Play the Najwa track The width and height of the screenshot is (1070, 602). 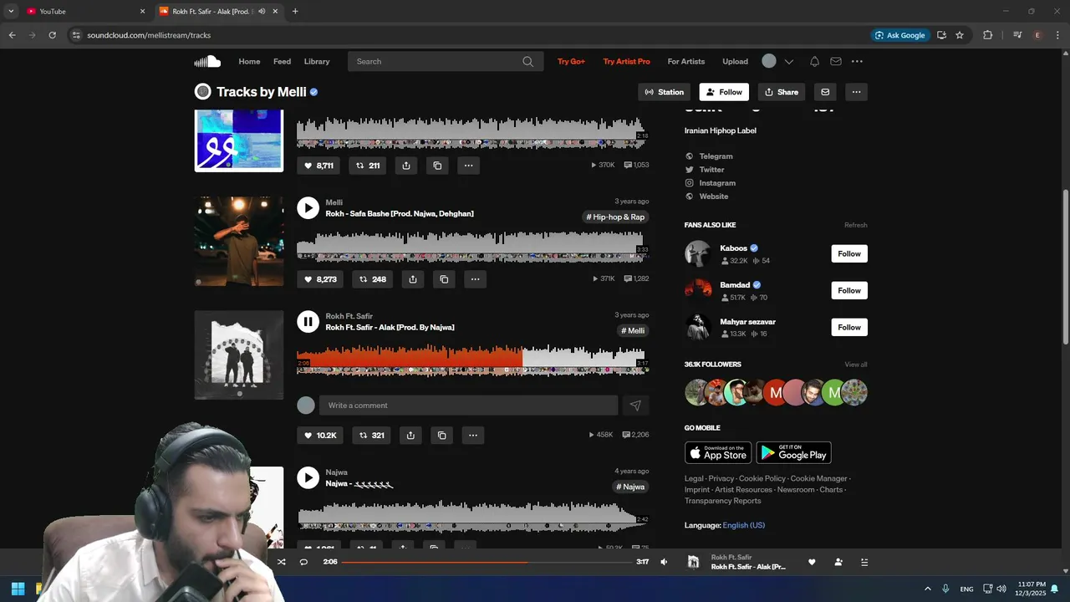308,477
